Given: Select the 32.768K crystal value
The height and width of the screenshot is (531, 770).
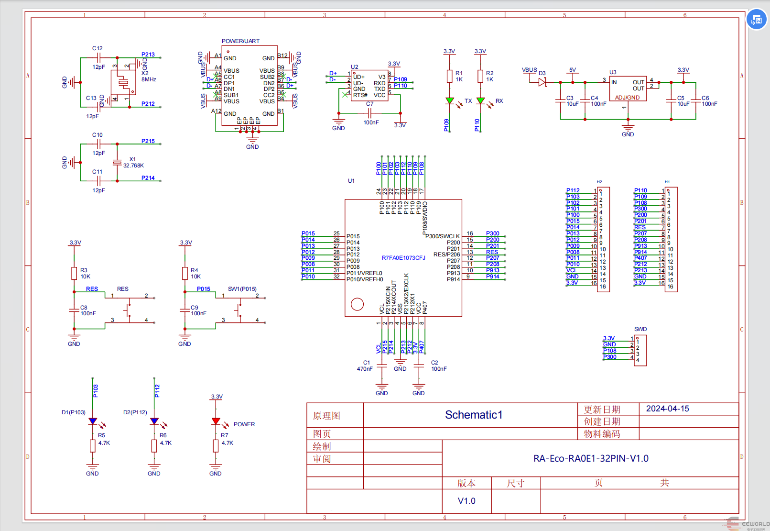Looking at the screenshot, I should (x=133, y=166).
